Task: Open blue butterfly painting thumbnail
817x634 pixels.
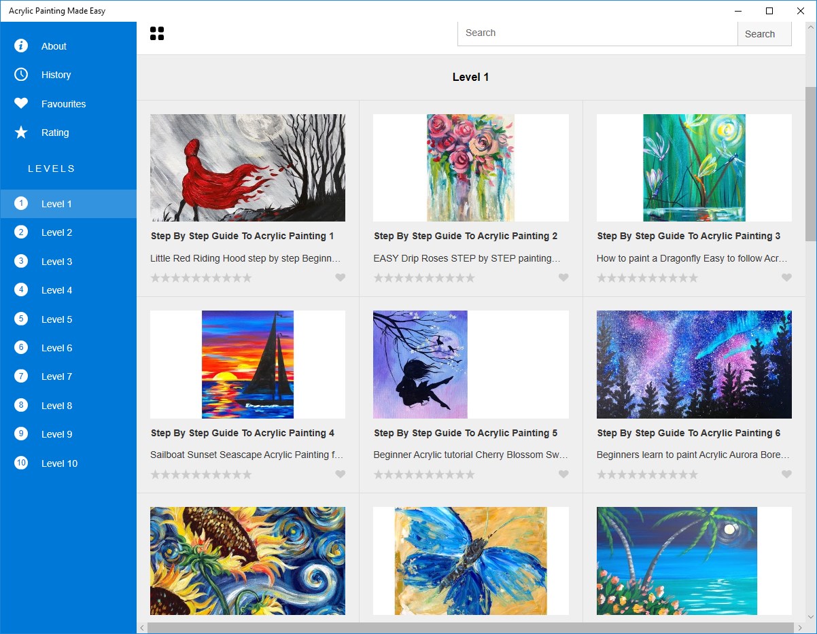Action: click(470, 561)
